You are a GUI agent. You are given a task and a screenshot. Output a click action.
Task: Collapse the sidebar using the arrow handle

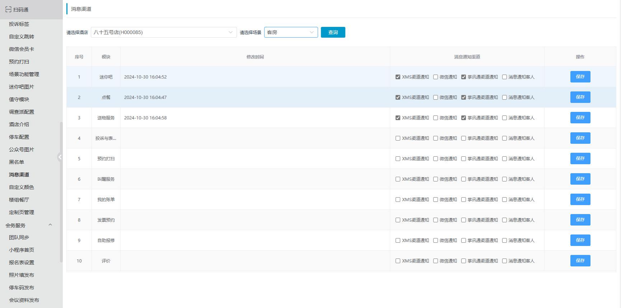[60, 157]
